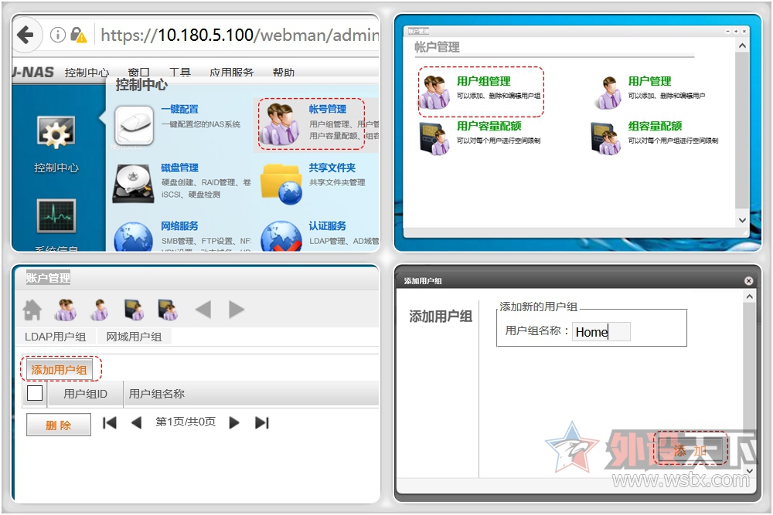Open the 用户管理 user icon
The image size is (773, 515).
pyautogui.click(x=609, y=92)
